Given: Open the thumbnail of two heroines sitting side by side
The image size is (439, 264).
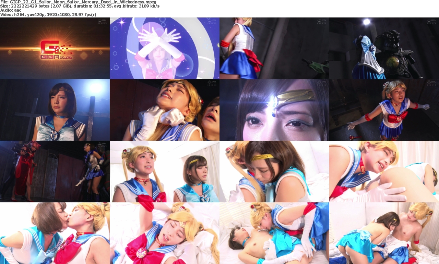Looking at the screenshot, I should [x=165, y=172].
